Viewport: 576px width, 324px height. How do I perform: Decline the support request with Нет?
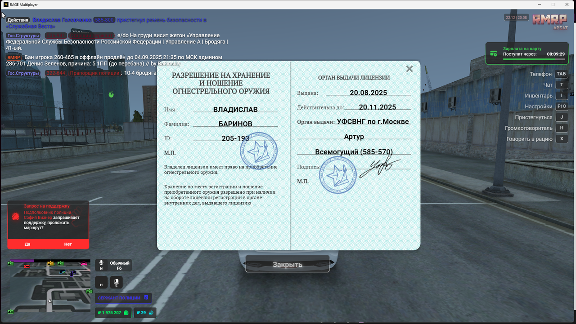pyautogui.click(x=68, y=244)
